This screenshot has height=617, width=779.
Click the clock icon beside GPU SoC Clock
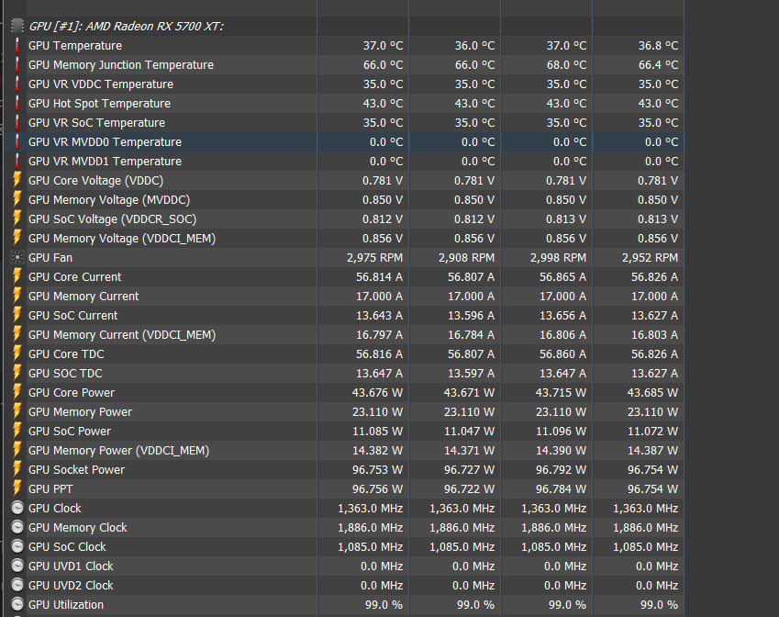click(x=17, y=547)
